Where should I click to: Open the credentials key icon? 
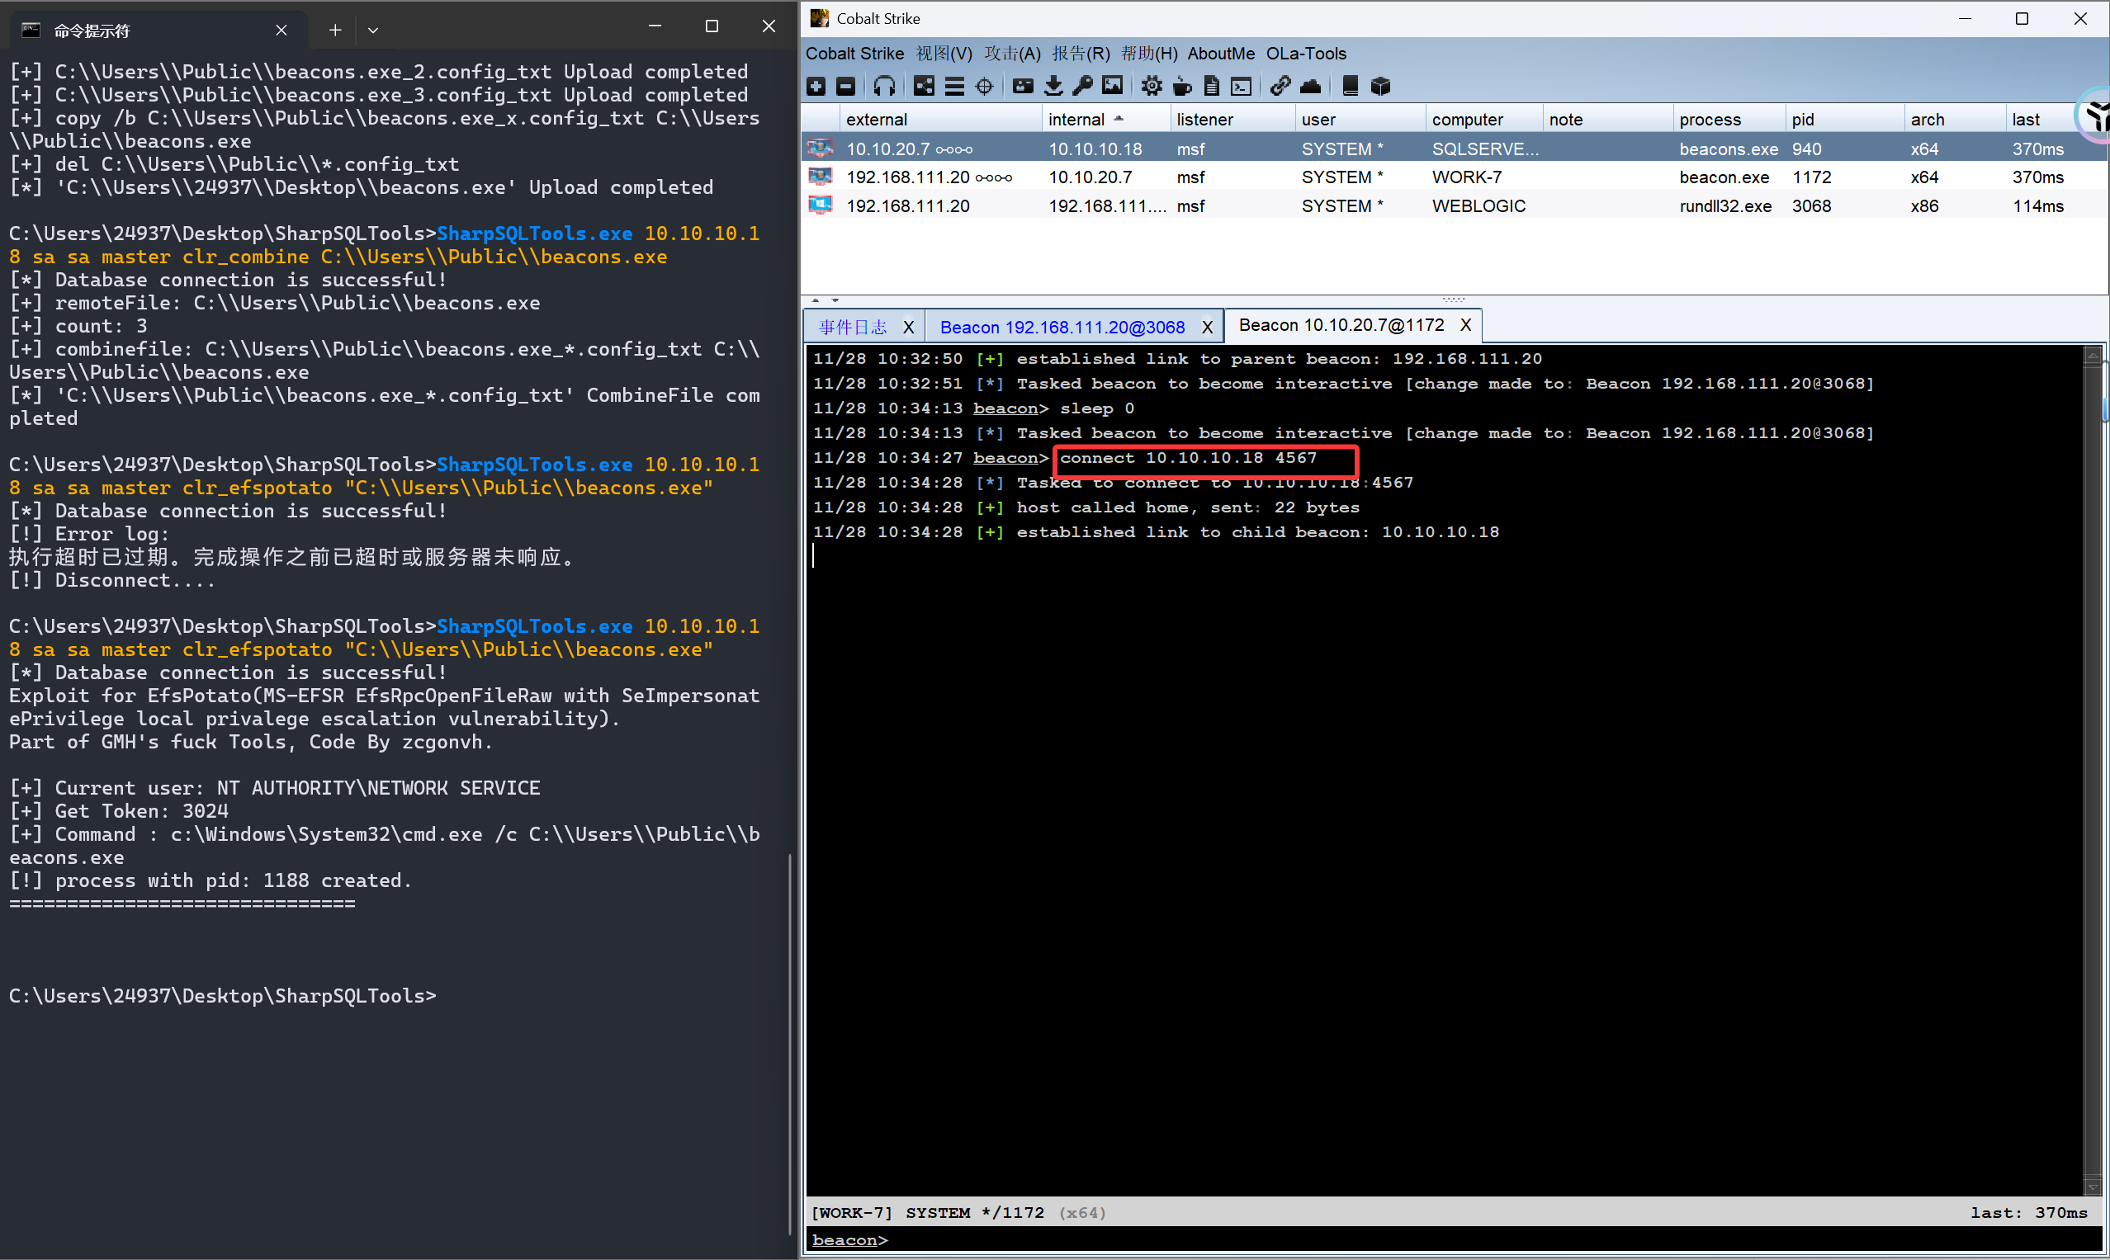pos(1082,86)
